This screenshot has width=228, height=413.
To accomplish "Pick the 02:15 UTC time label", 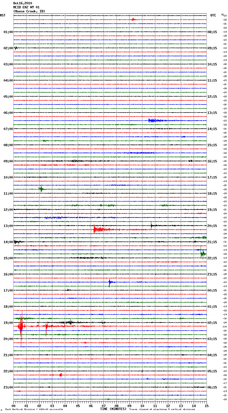I will click(212, 323).
